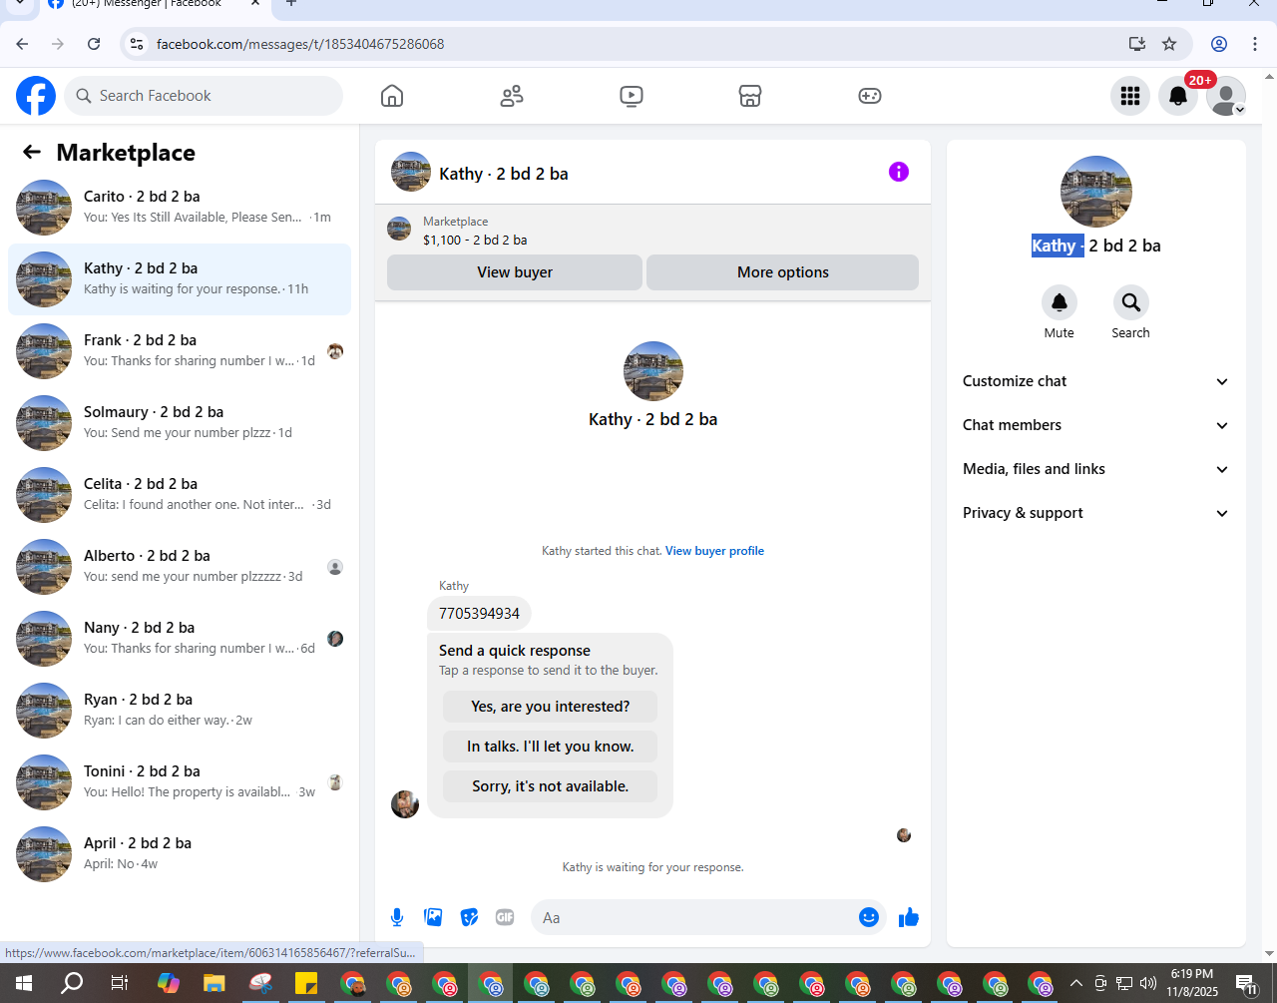Send quick response 'Yes, are you interested?'
The height and width of the screenshot is (1003, 1277).
(x=551, y=707)
